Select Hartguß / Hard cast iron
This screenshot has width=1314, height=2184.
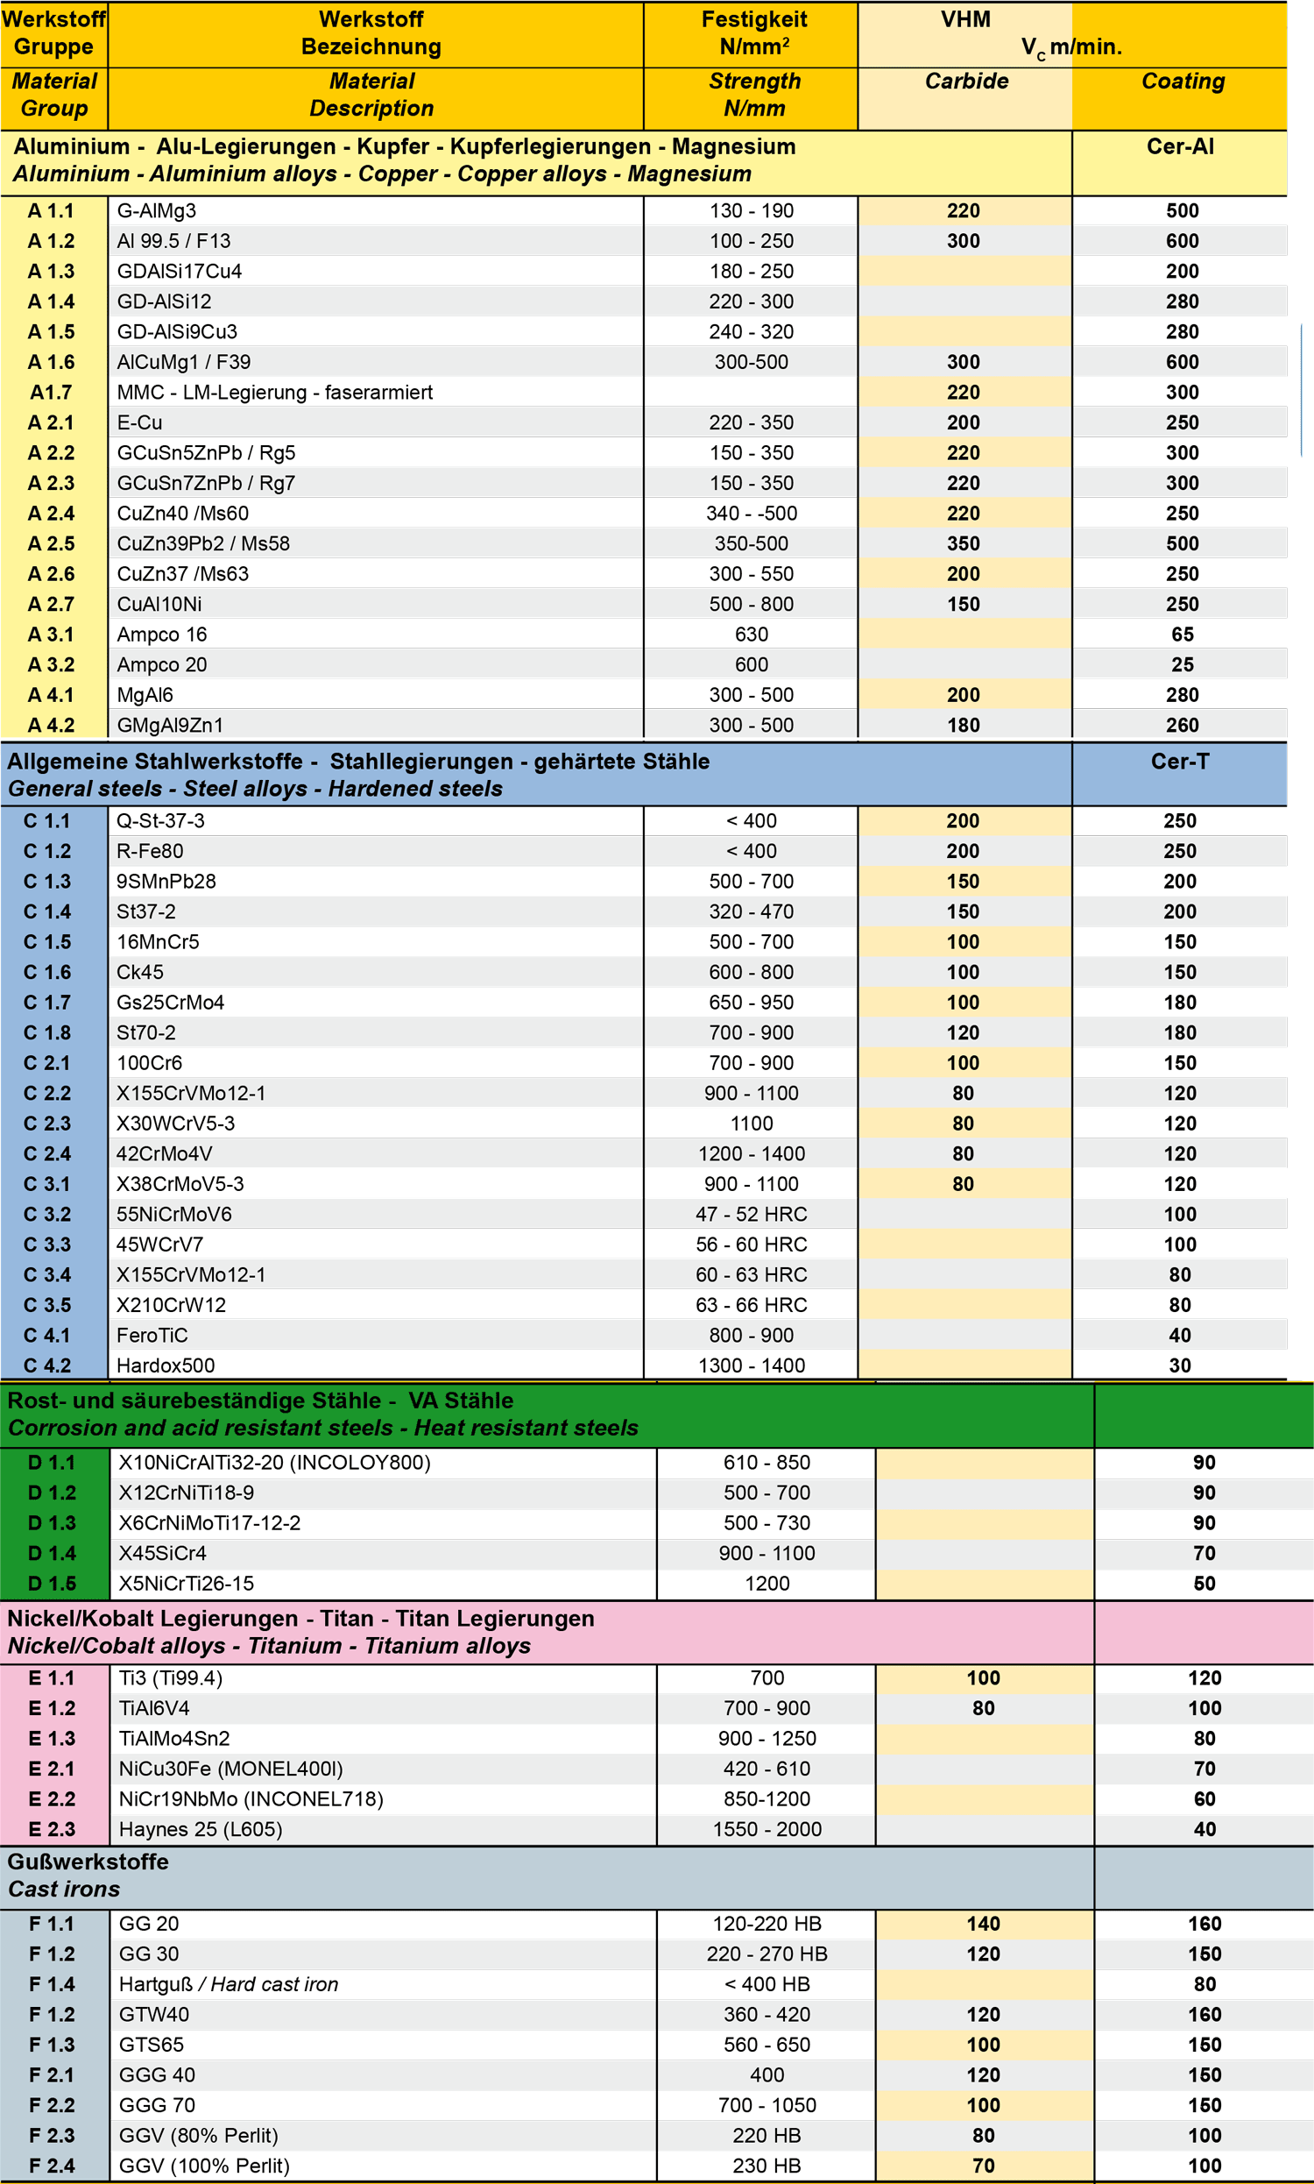pyautogui.click(x=229, y=1984)
